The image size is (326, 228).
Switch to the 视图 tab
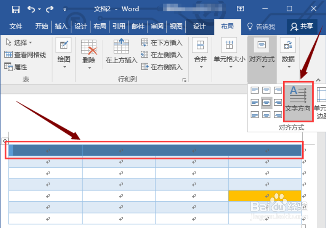pyautogui.click(x=176, y=26)
